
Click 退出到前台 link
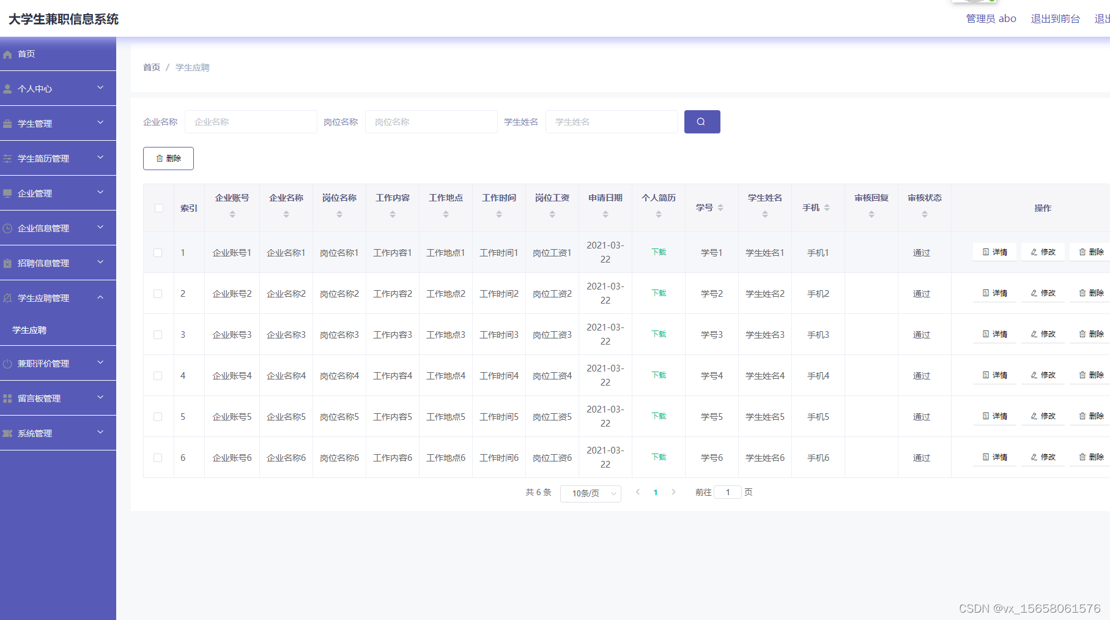(1056, 19)
